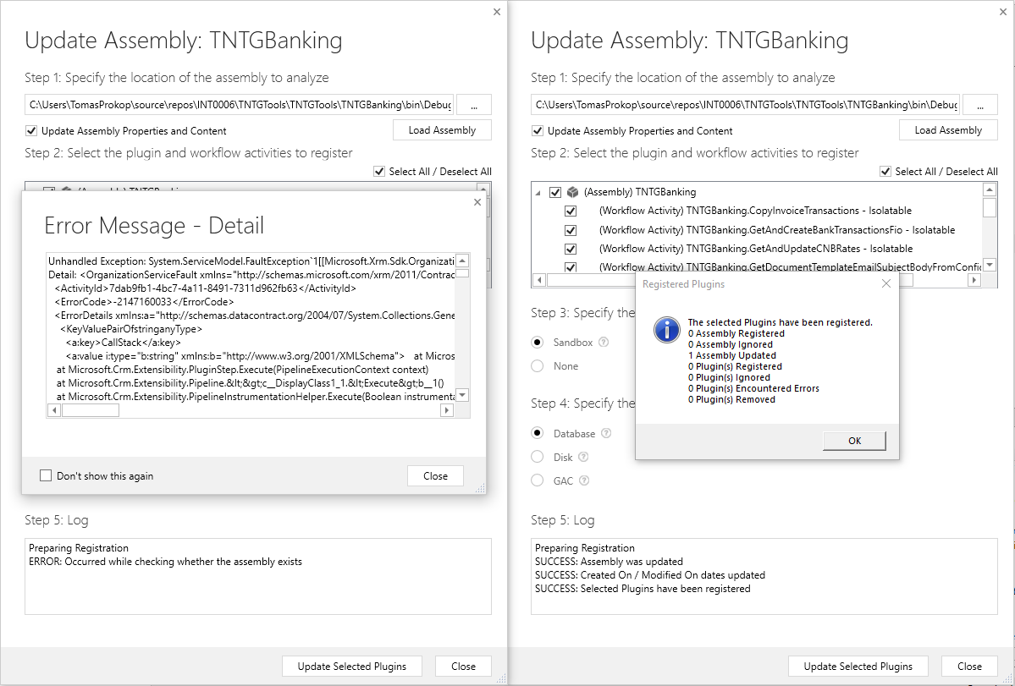Click the Sandbox help question mark icon
The height and width of the screenshot is (686, 1015).
[604, 342]
